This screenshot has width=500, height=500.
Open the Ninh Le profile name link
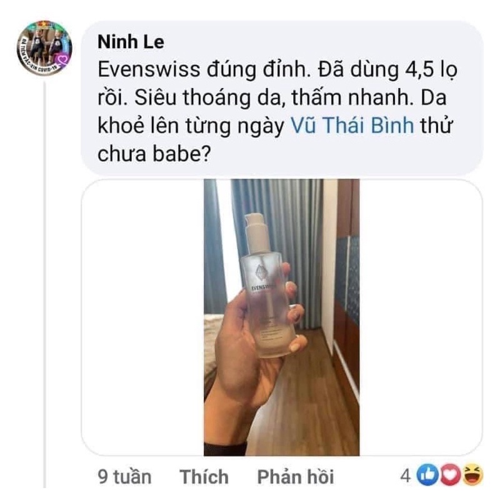[131, 42]
